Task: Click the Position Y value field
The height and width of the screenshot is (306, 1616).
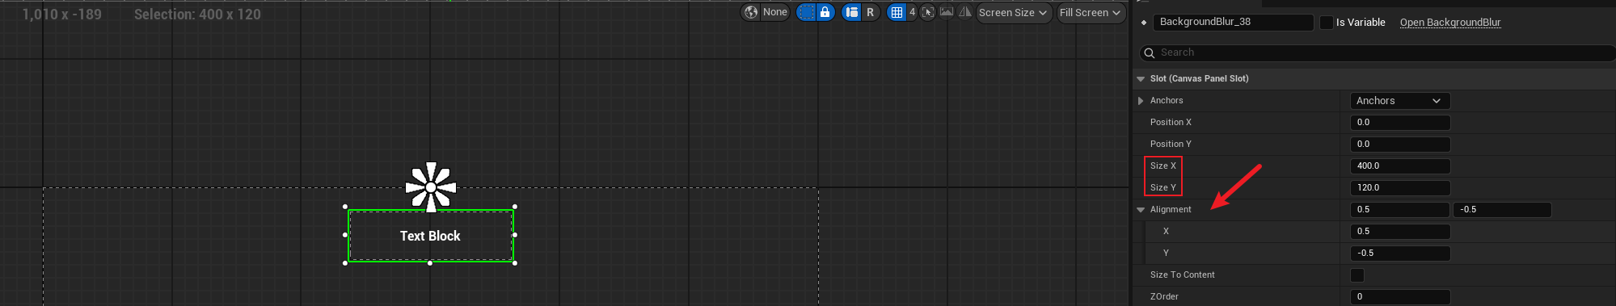Action: point(1400,145)
